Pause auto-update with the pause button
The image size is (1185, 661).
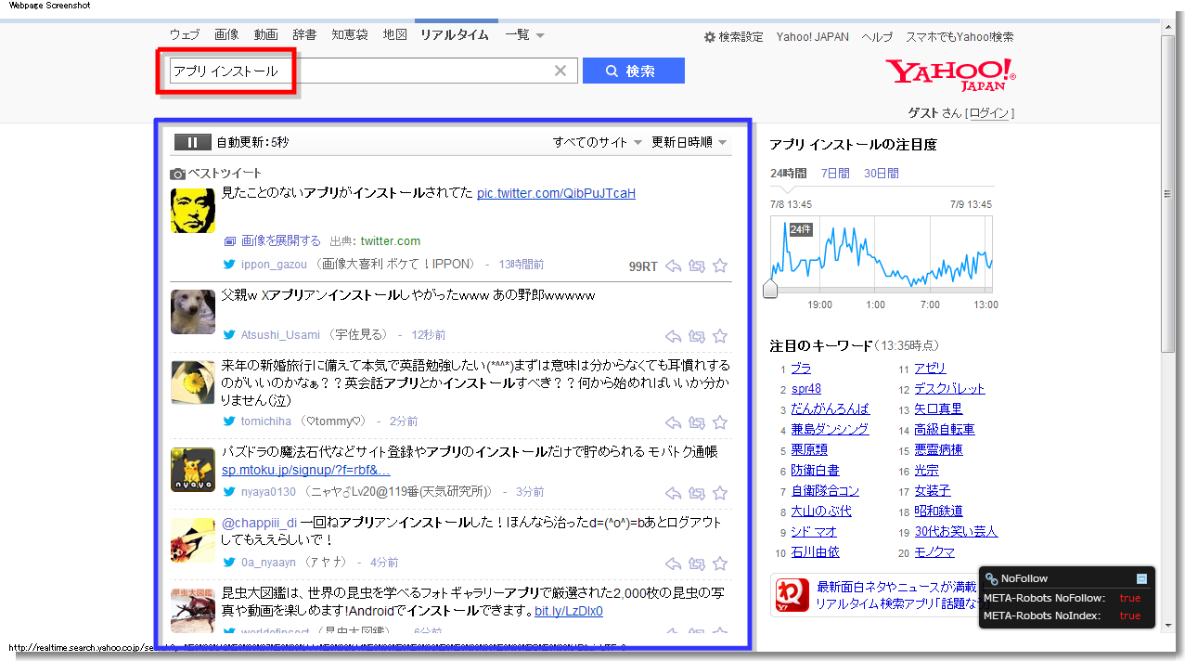coord(193,142)
